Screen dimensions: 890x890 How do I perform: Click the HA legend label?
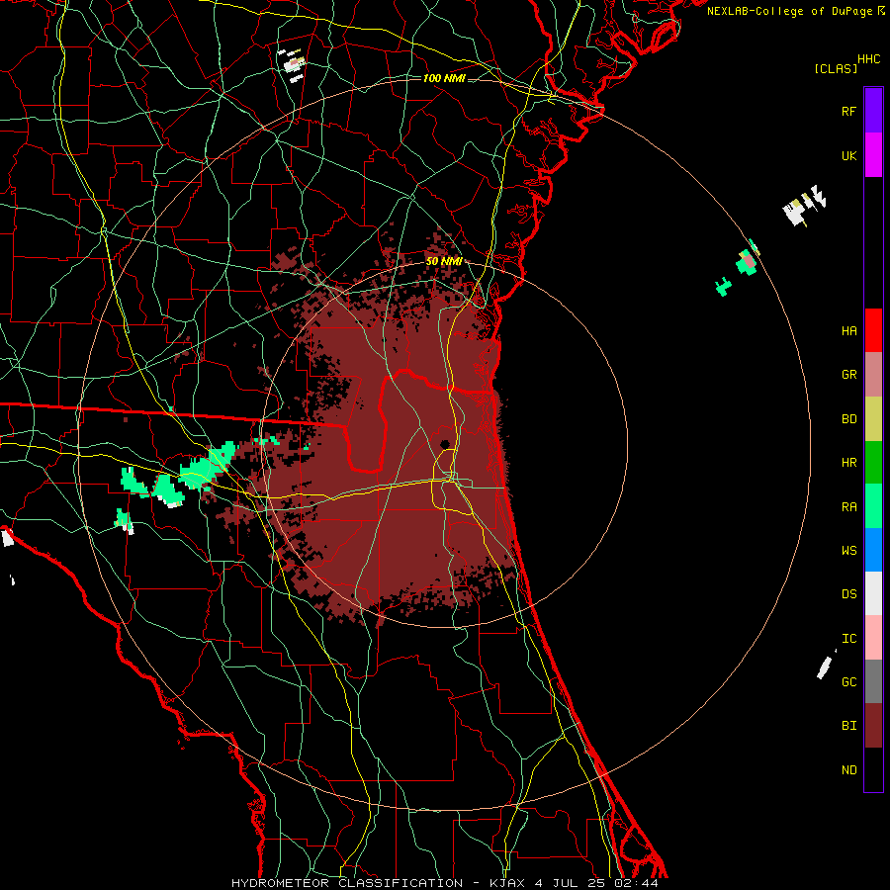point(848,330)
